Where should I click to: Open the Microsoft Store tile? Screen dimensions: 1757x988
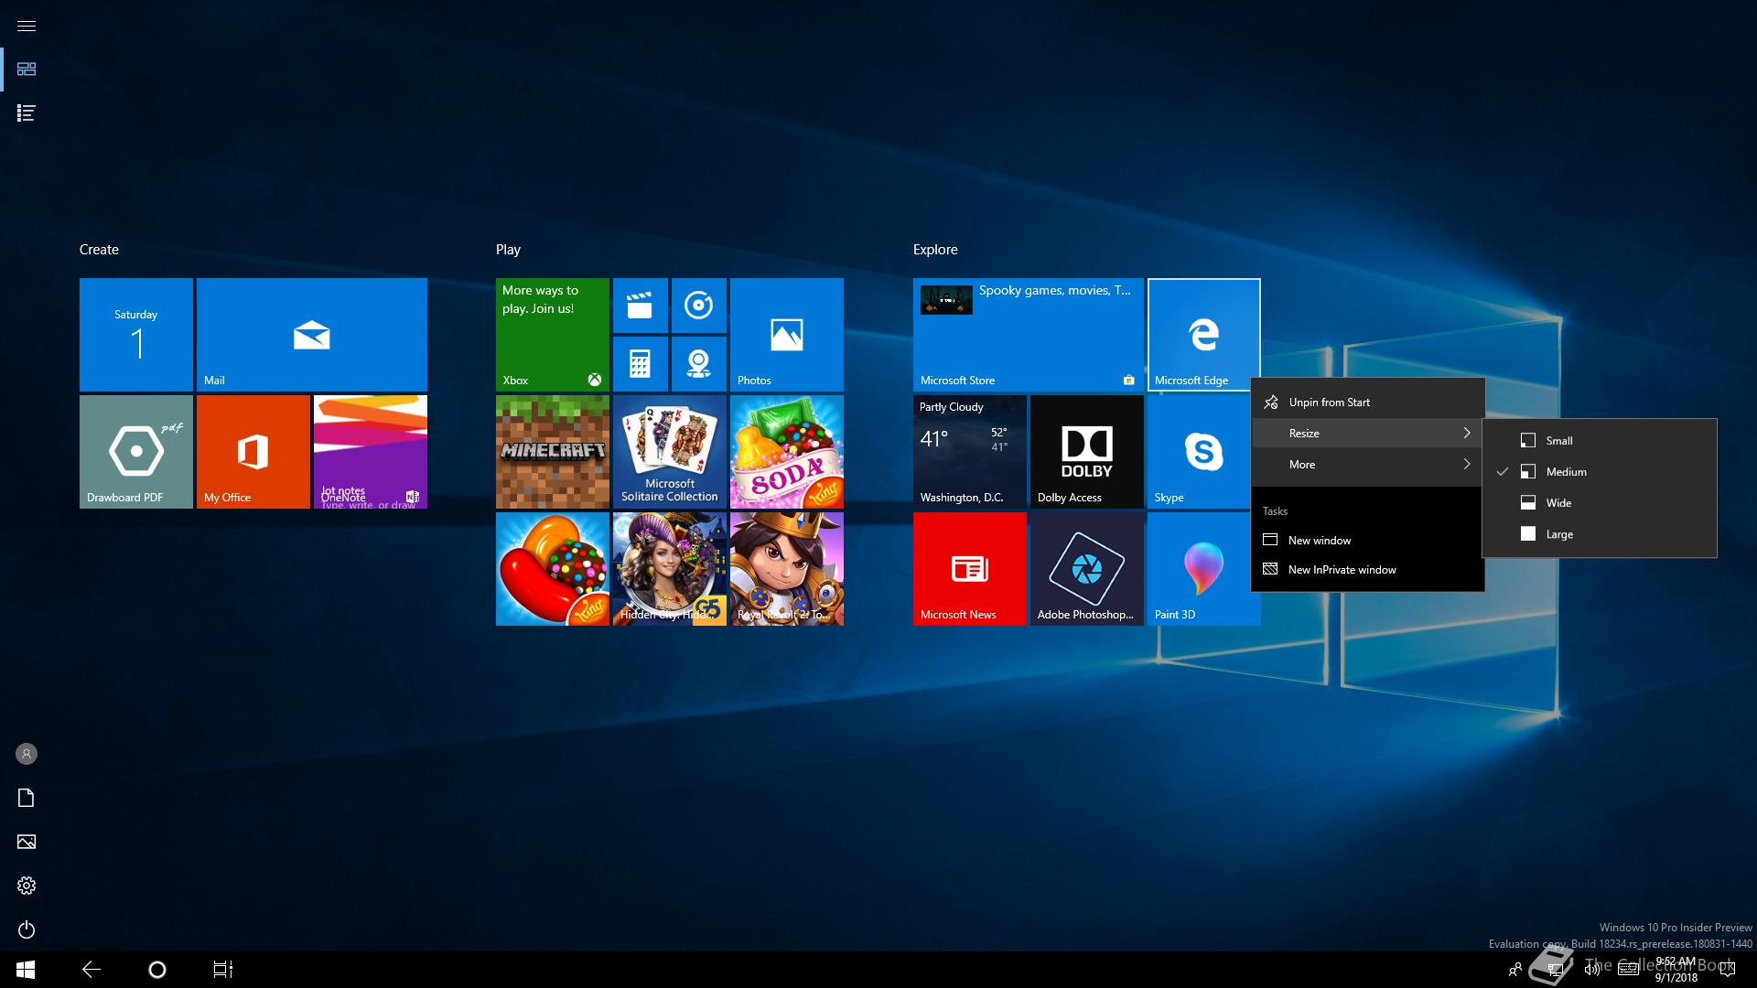(1029, 335)
